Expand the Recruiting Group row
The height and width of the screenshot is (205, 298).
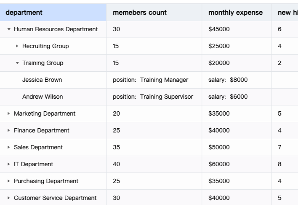click(17, 46)
